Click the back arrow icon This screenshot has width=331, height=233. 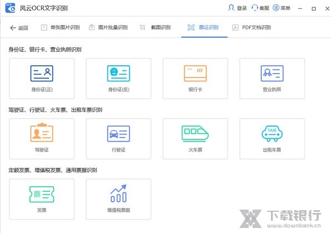pyautogui.click(x=13, y=28)
